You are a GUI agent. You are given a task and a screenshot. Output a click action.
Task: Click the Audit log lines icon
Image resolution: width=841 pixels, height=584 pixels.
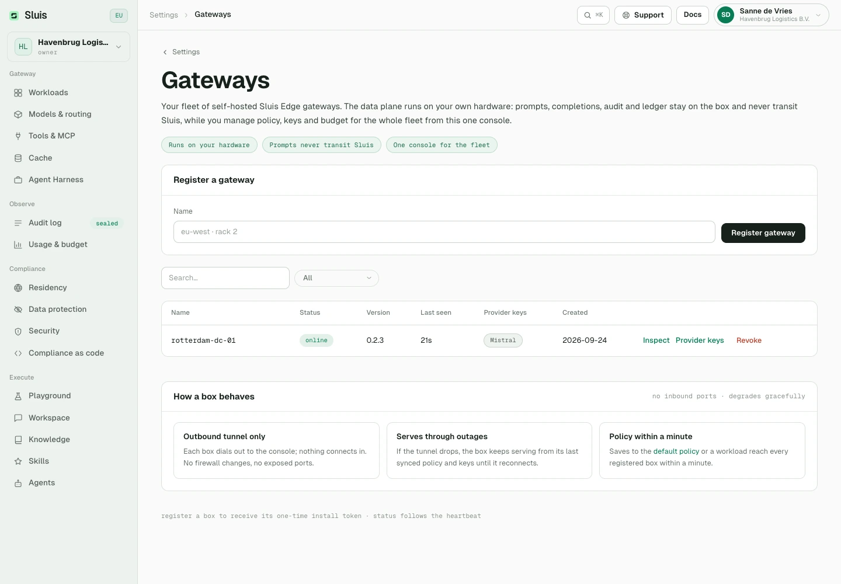(x=18, y=223)
